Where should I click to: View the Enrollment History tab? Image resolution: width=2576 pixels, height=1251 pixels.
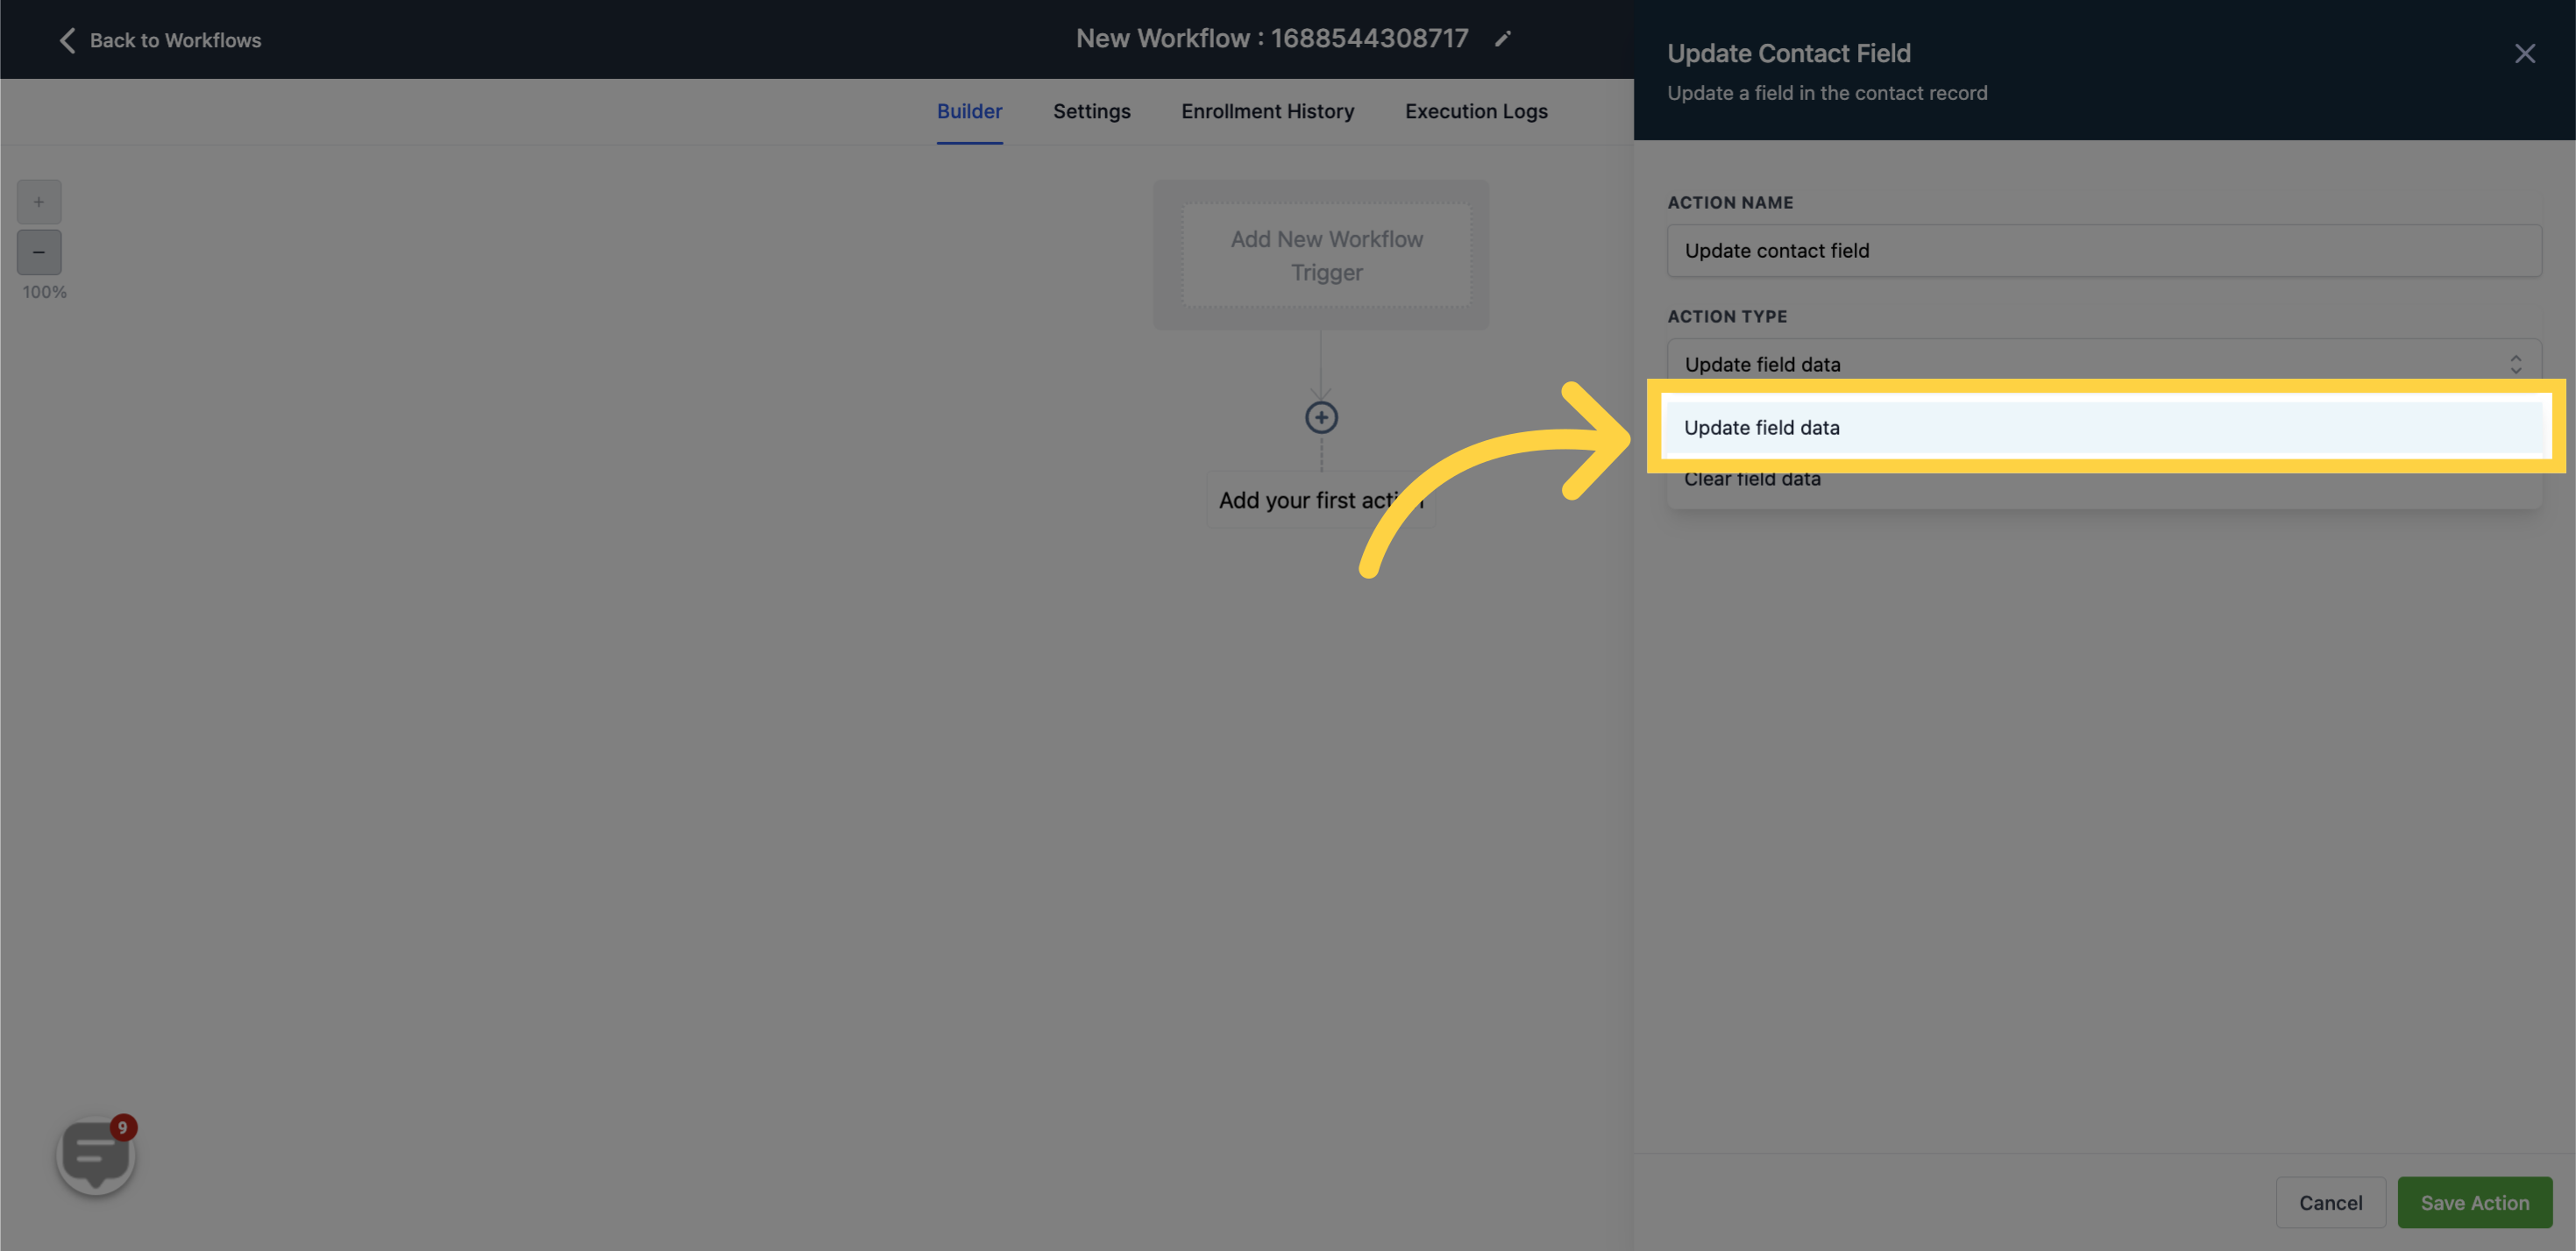1267,111
